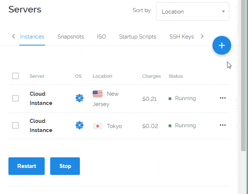Click the Stop button
The image size is (248, 194).
click(65, 166)
